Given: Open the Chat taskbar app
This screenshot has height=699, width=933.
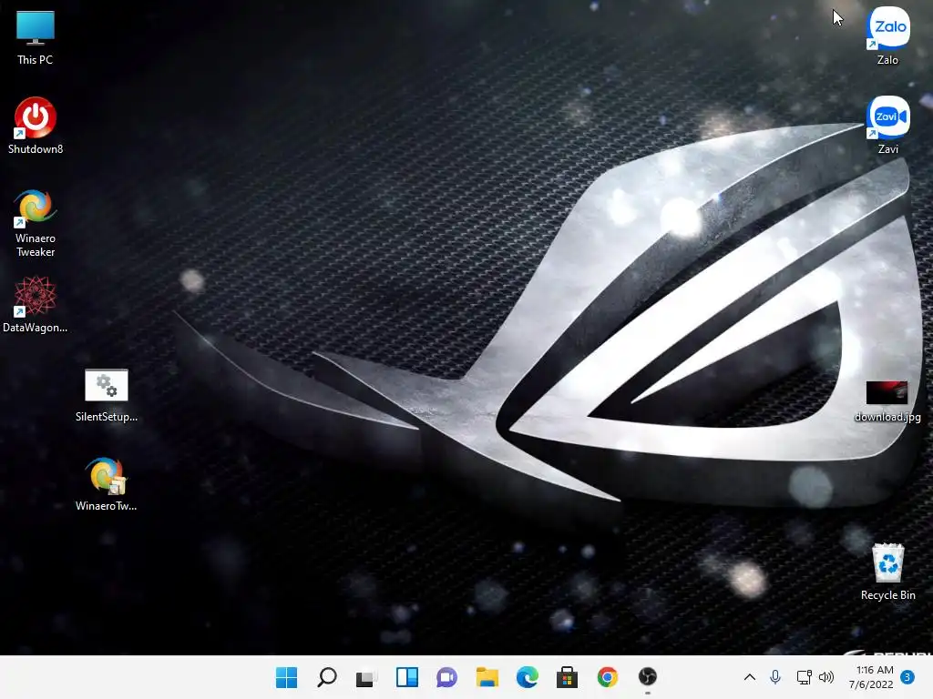Looking at the screenshot, I should tap(446, 677).
